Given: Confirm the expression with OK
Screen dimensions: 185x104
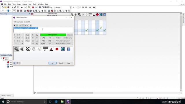Looking at the screenshot, I should click(53, 63).
